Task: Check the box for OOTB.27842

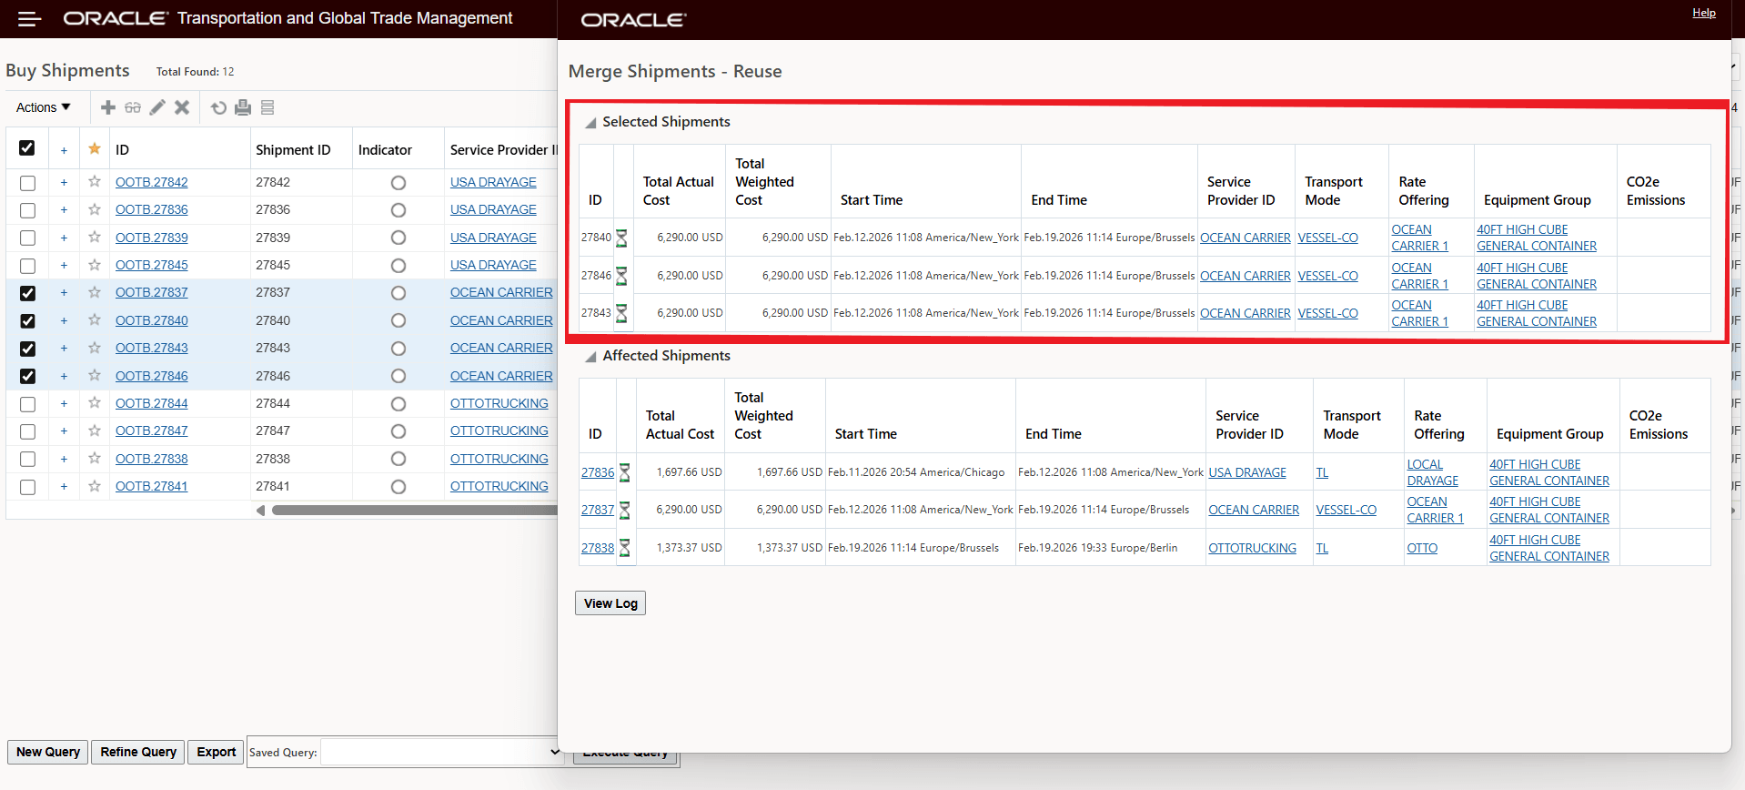Action: pyautogui.click(x=27, y=183)
